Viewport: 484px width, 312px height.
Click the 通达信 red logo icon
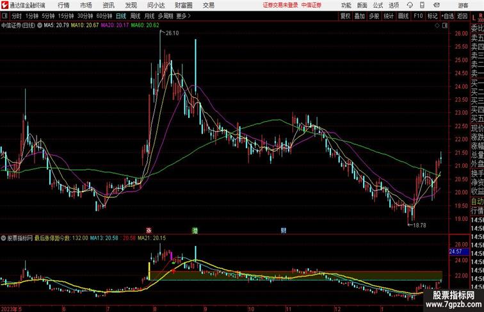tap(4, 5)
